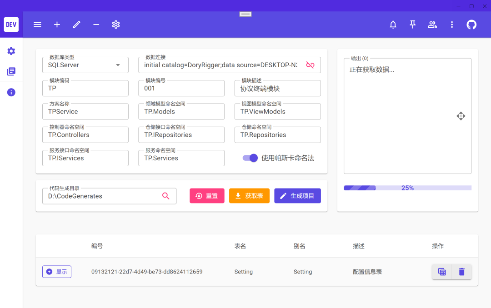This screenshot has width=491, height=308.
Task: Delete the Setting table row via trash icon
Action: click(461, 271)
